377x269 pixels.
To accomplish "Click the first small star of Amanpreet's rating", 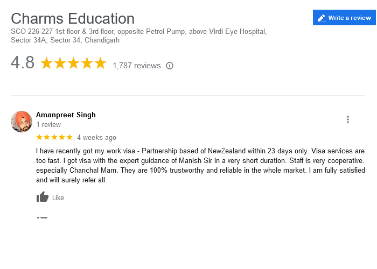I will (x=39, y=137).
